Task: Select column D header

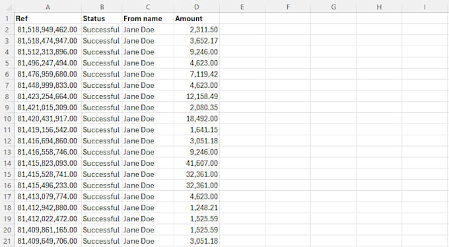Action: (x=197, y=7)
